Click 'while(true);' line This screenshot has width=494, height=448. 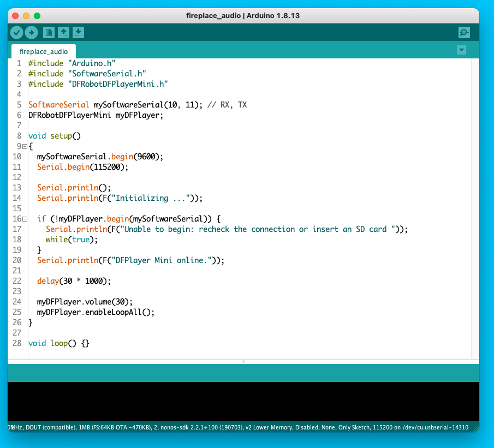click(x=72, y=240)
